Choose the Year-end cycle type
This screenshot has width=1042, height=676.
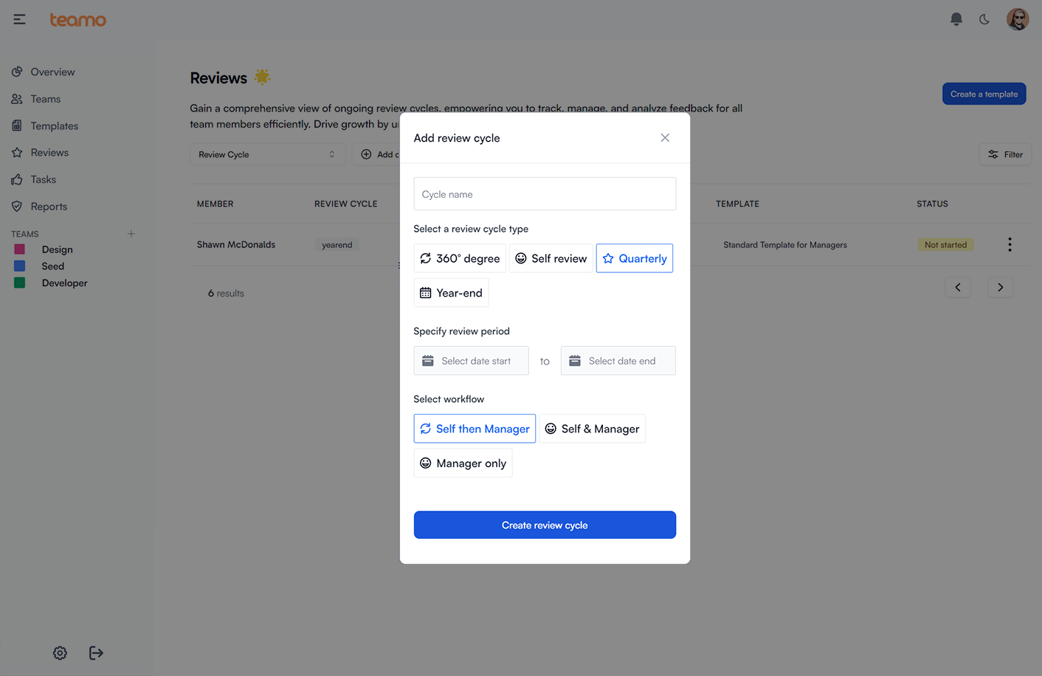[x=451, y=293]
